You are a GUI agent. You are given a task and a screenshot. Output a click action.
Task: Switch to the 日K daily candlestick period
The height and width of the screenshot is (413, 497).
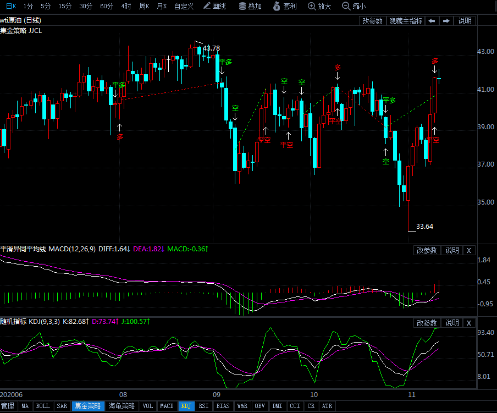point(11,6)
